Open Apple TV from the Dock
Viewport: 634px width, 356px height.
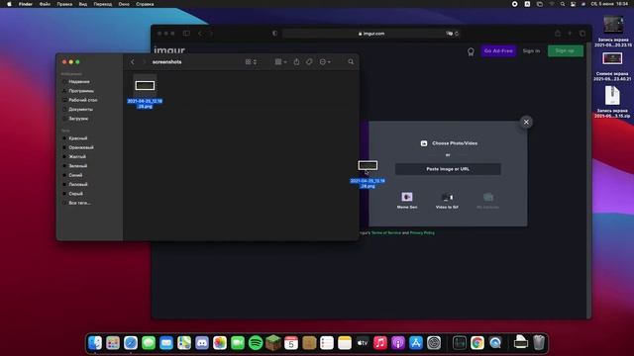tap(363, 343)
